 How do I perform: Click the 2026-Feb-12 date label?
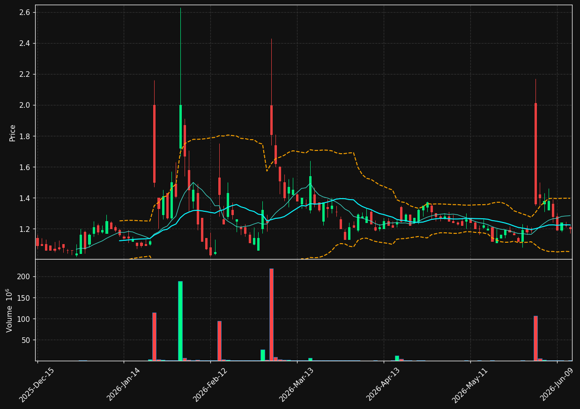(210, 385)
